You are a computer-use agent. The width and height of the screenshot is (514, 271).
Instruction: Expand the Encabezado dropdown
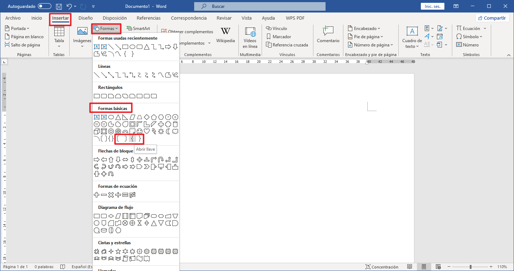[x=364, y=28]
